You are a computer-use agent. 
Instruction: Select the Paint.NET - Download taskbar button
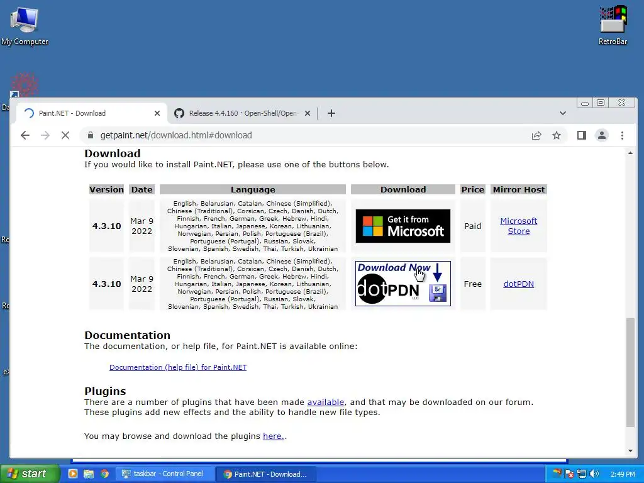[x=266, y=474]
